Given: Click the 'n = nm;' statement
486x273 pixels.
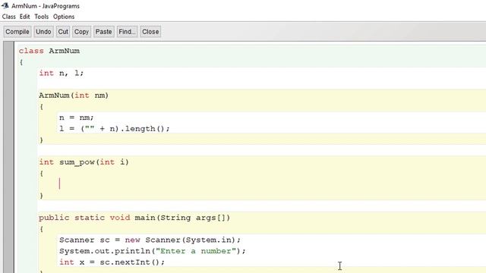Looking at the screenshot, I should (x=77, y=118).
